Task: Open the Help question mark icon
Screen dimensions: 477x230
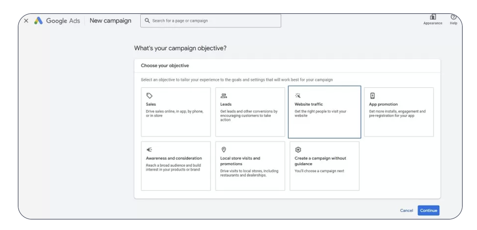Action: click(453, 17)
